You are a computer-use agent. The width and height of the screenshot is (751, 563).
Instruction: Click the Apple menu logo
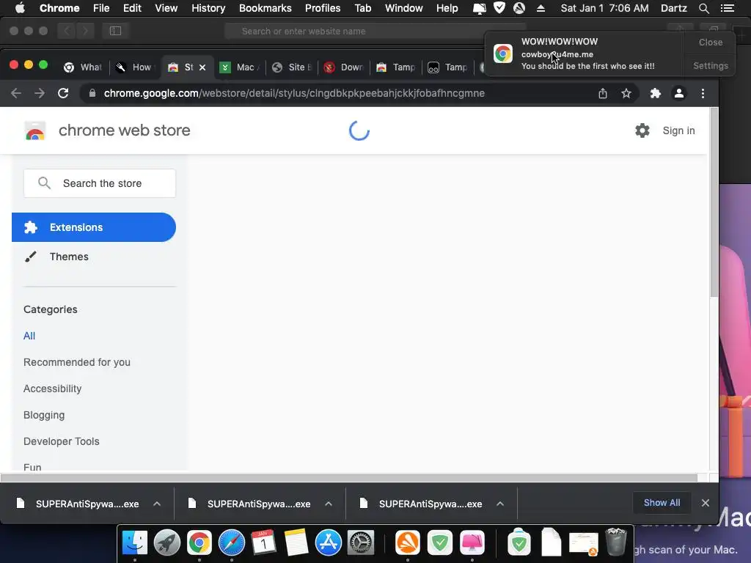20,7
